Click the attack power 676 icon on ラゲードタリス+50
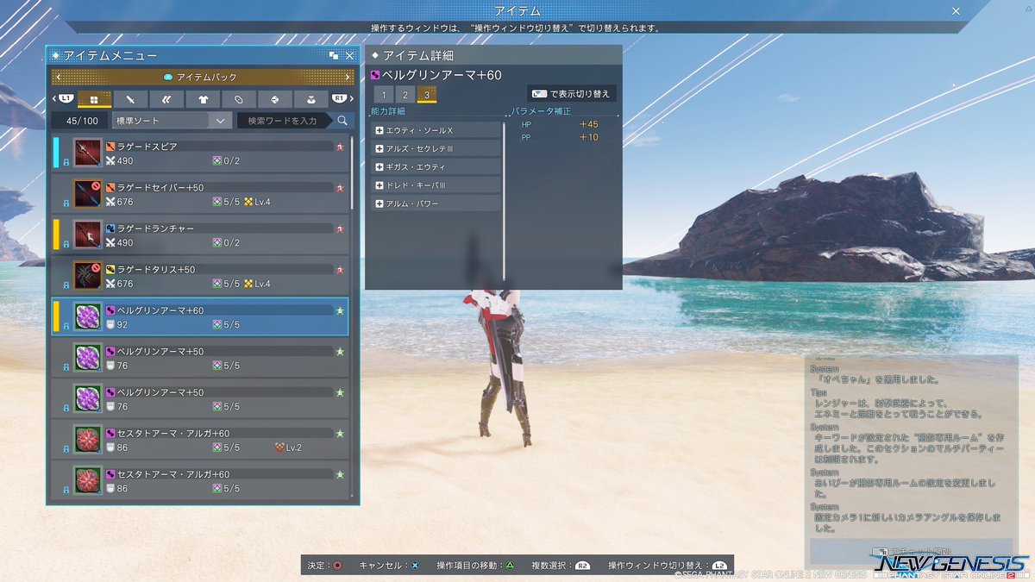The width and height of the screenshot is (1035, 582). [x=110, y=284]
